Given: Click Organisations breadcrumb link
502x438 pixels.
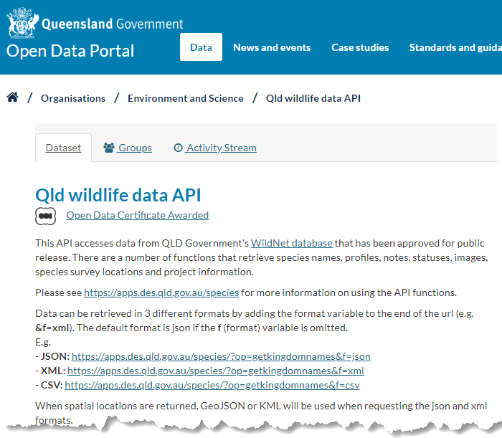Looking at the screenshot, I should point(73,98).
